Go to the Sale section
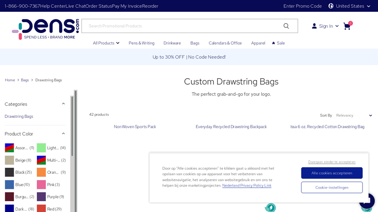378x212 pixels. tap(281, 43)
